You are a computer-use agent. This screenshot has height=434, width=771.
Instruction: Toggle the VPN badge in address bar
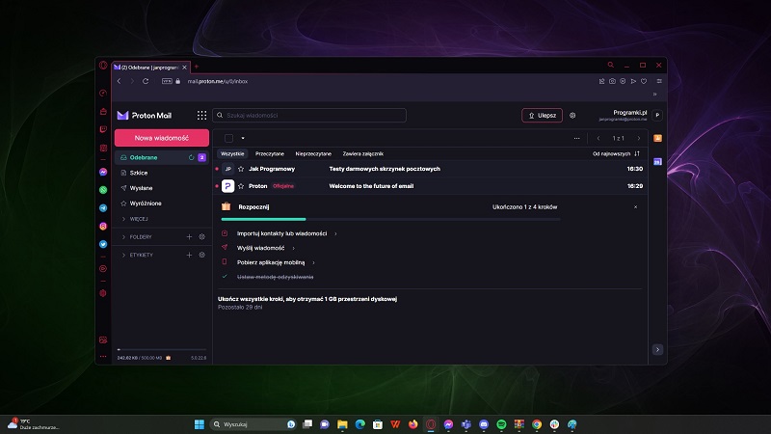click(167, 81)
